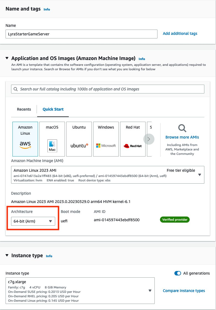216x310 pixels.
Task: Click the aws logo icon
Action: [25, 145]
